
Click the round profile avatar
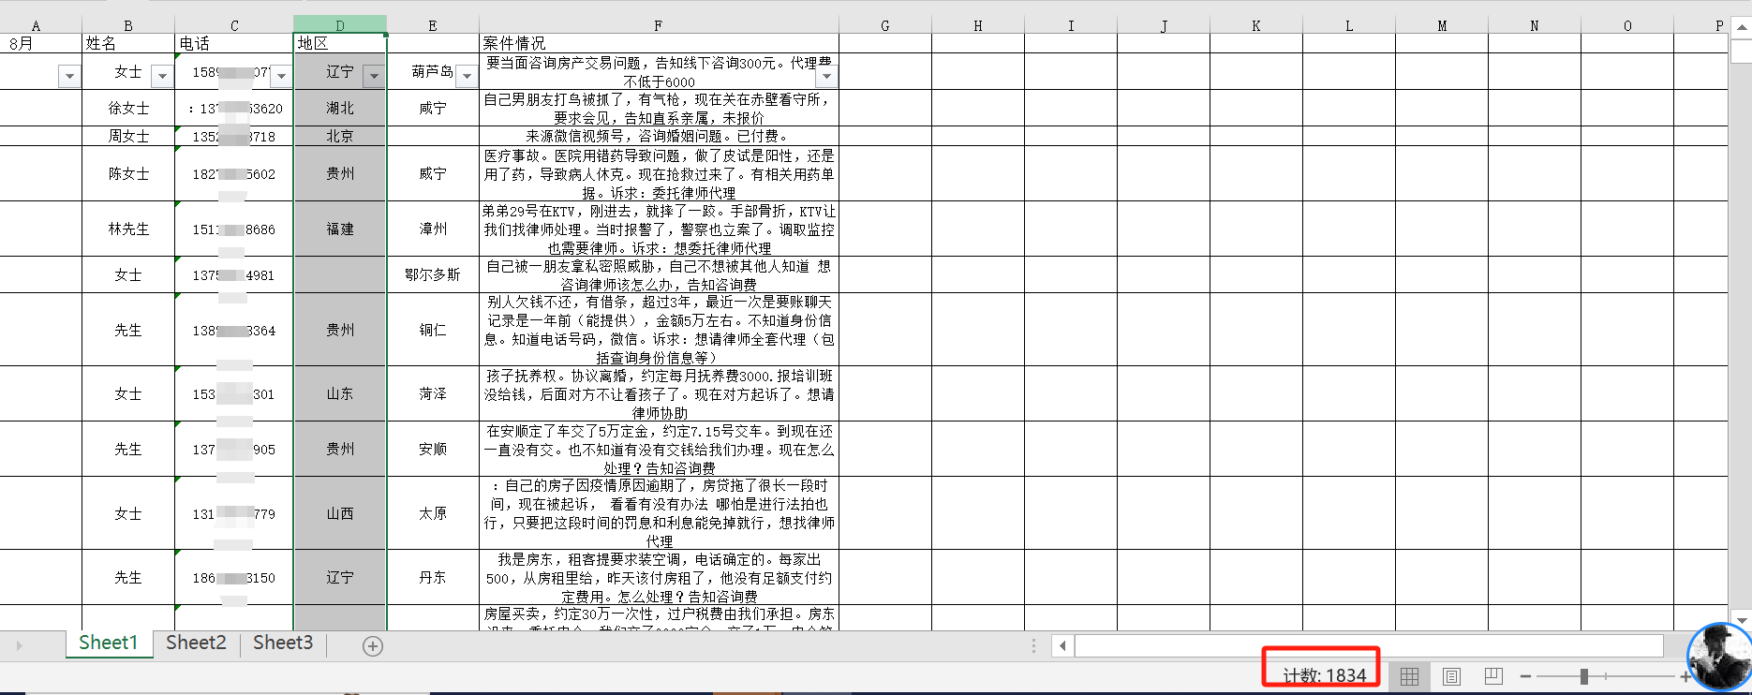pos(1719,657)
